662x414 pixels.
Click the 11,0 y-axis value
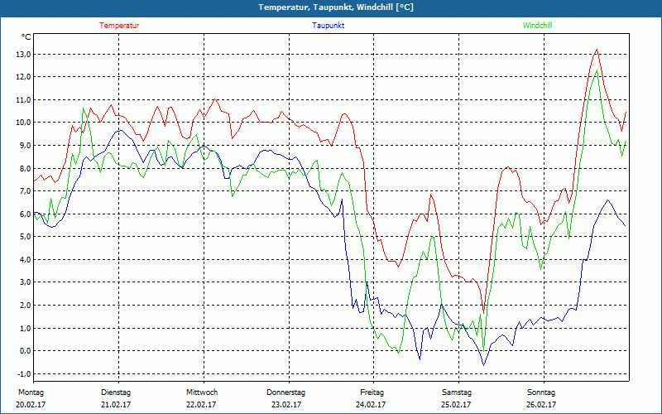[x=22, y=99]
